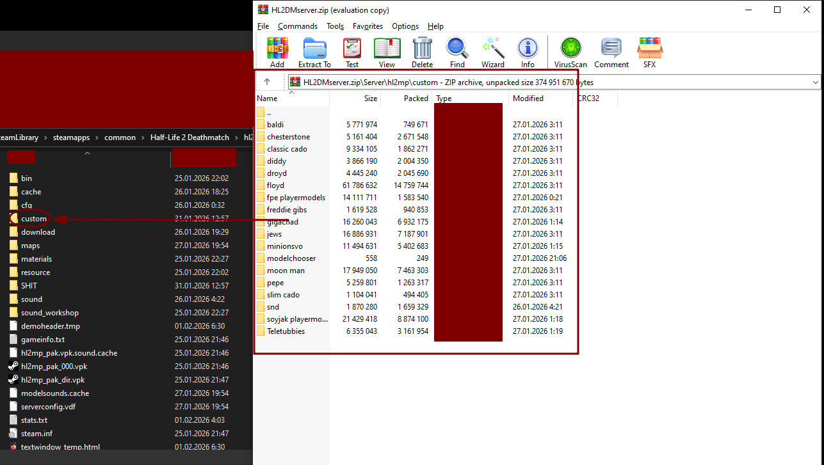Click the SFX toolbar icon
This screenshot has height=465, width=824.
pyautogui.click(x=649, y=52)
